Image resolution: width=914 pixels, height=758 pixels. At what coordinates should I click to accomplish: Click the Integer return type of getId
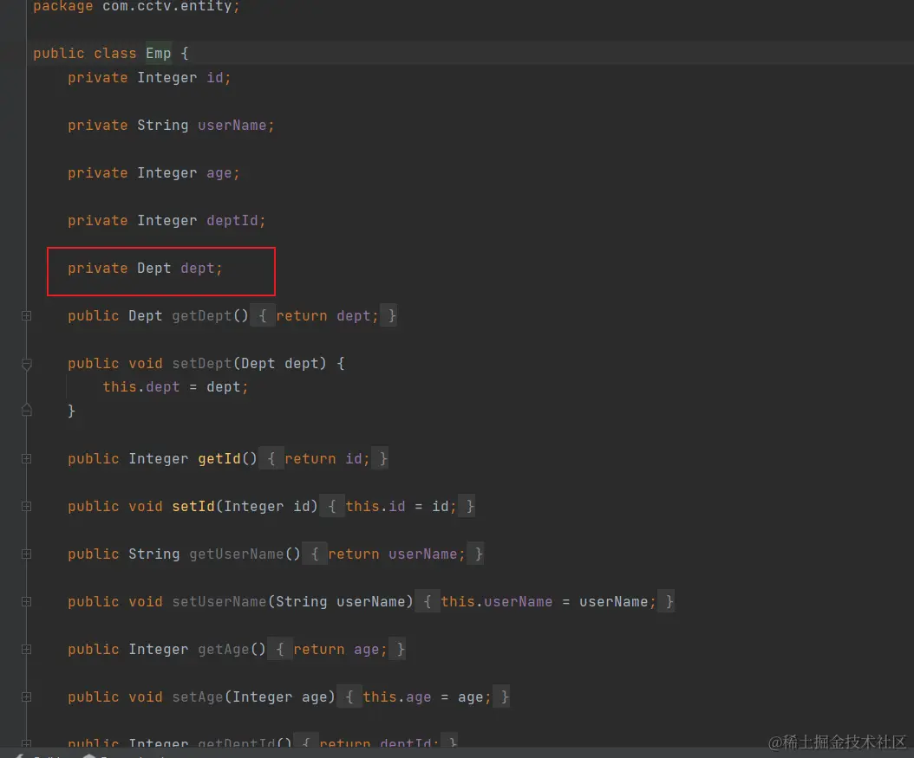tap(159, 459)
